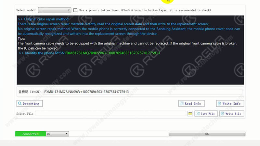The height and width of the screenshot is (146, 260).
Task: Enable the generic bottom layer checkbox
Action: coord(75,10)
